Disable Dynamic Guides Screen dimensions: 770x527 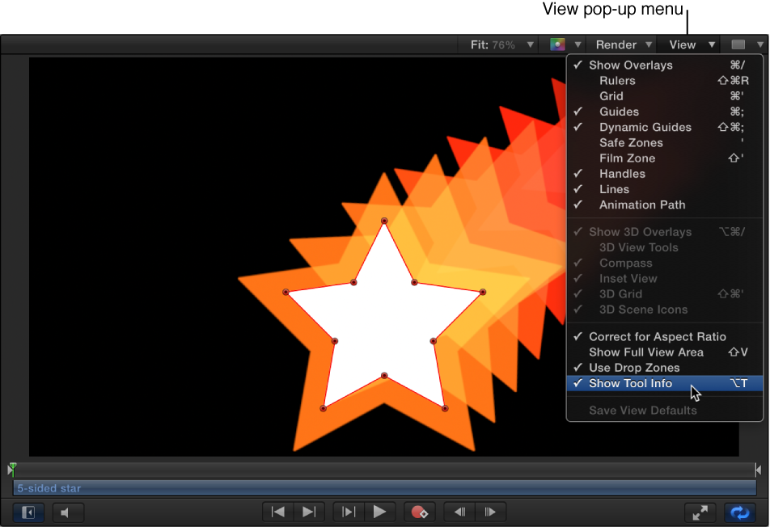645,127
